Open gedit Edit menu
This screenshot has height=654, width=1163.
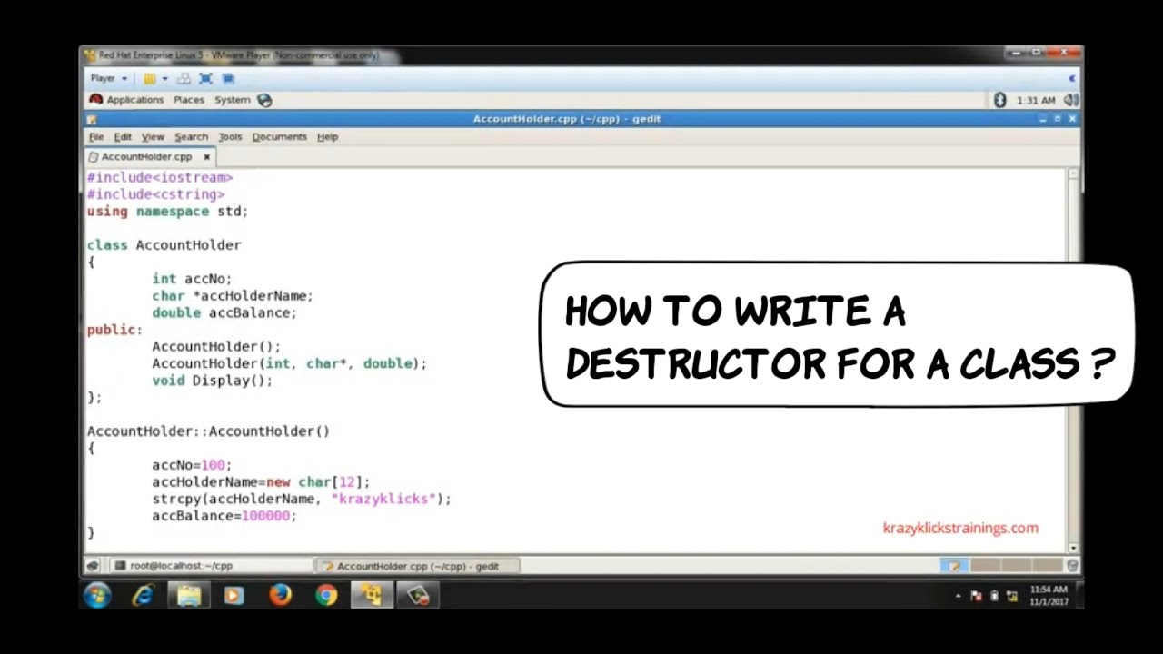[x=123, y=136]
